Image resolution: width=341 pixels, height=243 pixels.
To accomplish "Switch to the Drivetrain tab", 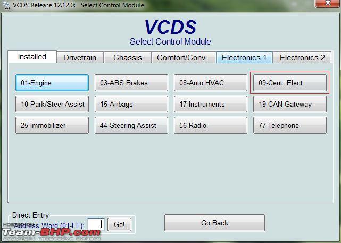I will (x=80, y=58).
